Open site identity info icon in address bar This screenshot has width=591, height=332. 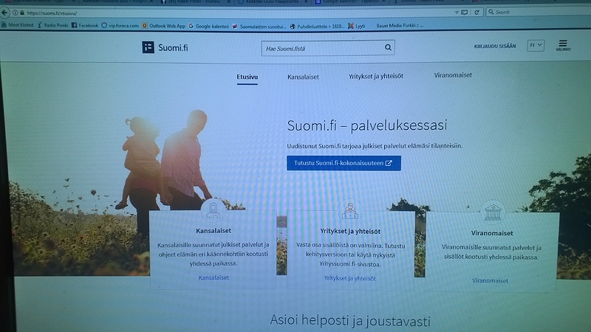tap(15, 13)
